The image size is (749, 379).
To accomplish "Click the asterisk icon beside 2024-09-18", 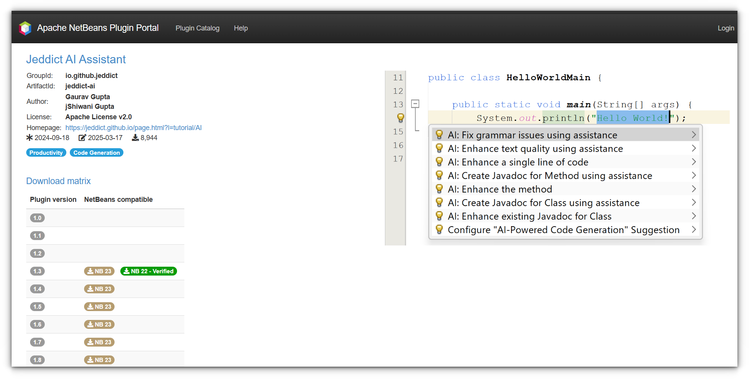I will (x=30, y=138).
